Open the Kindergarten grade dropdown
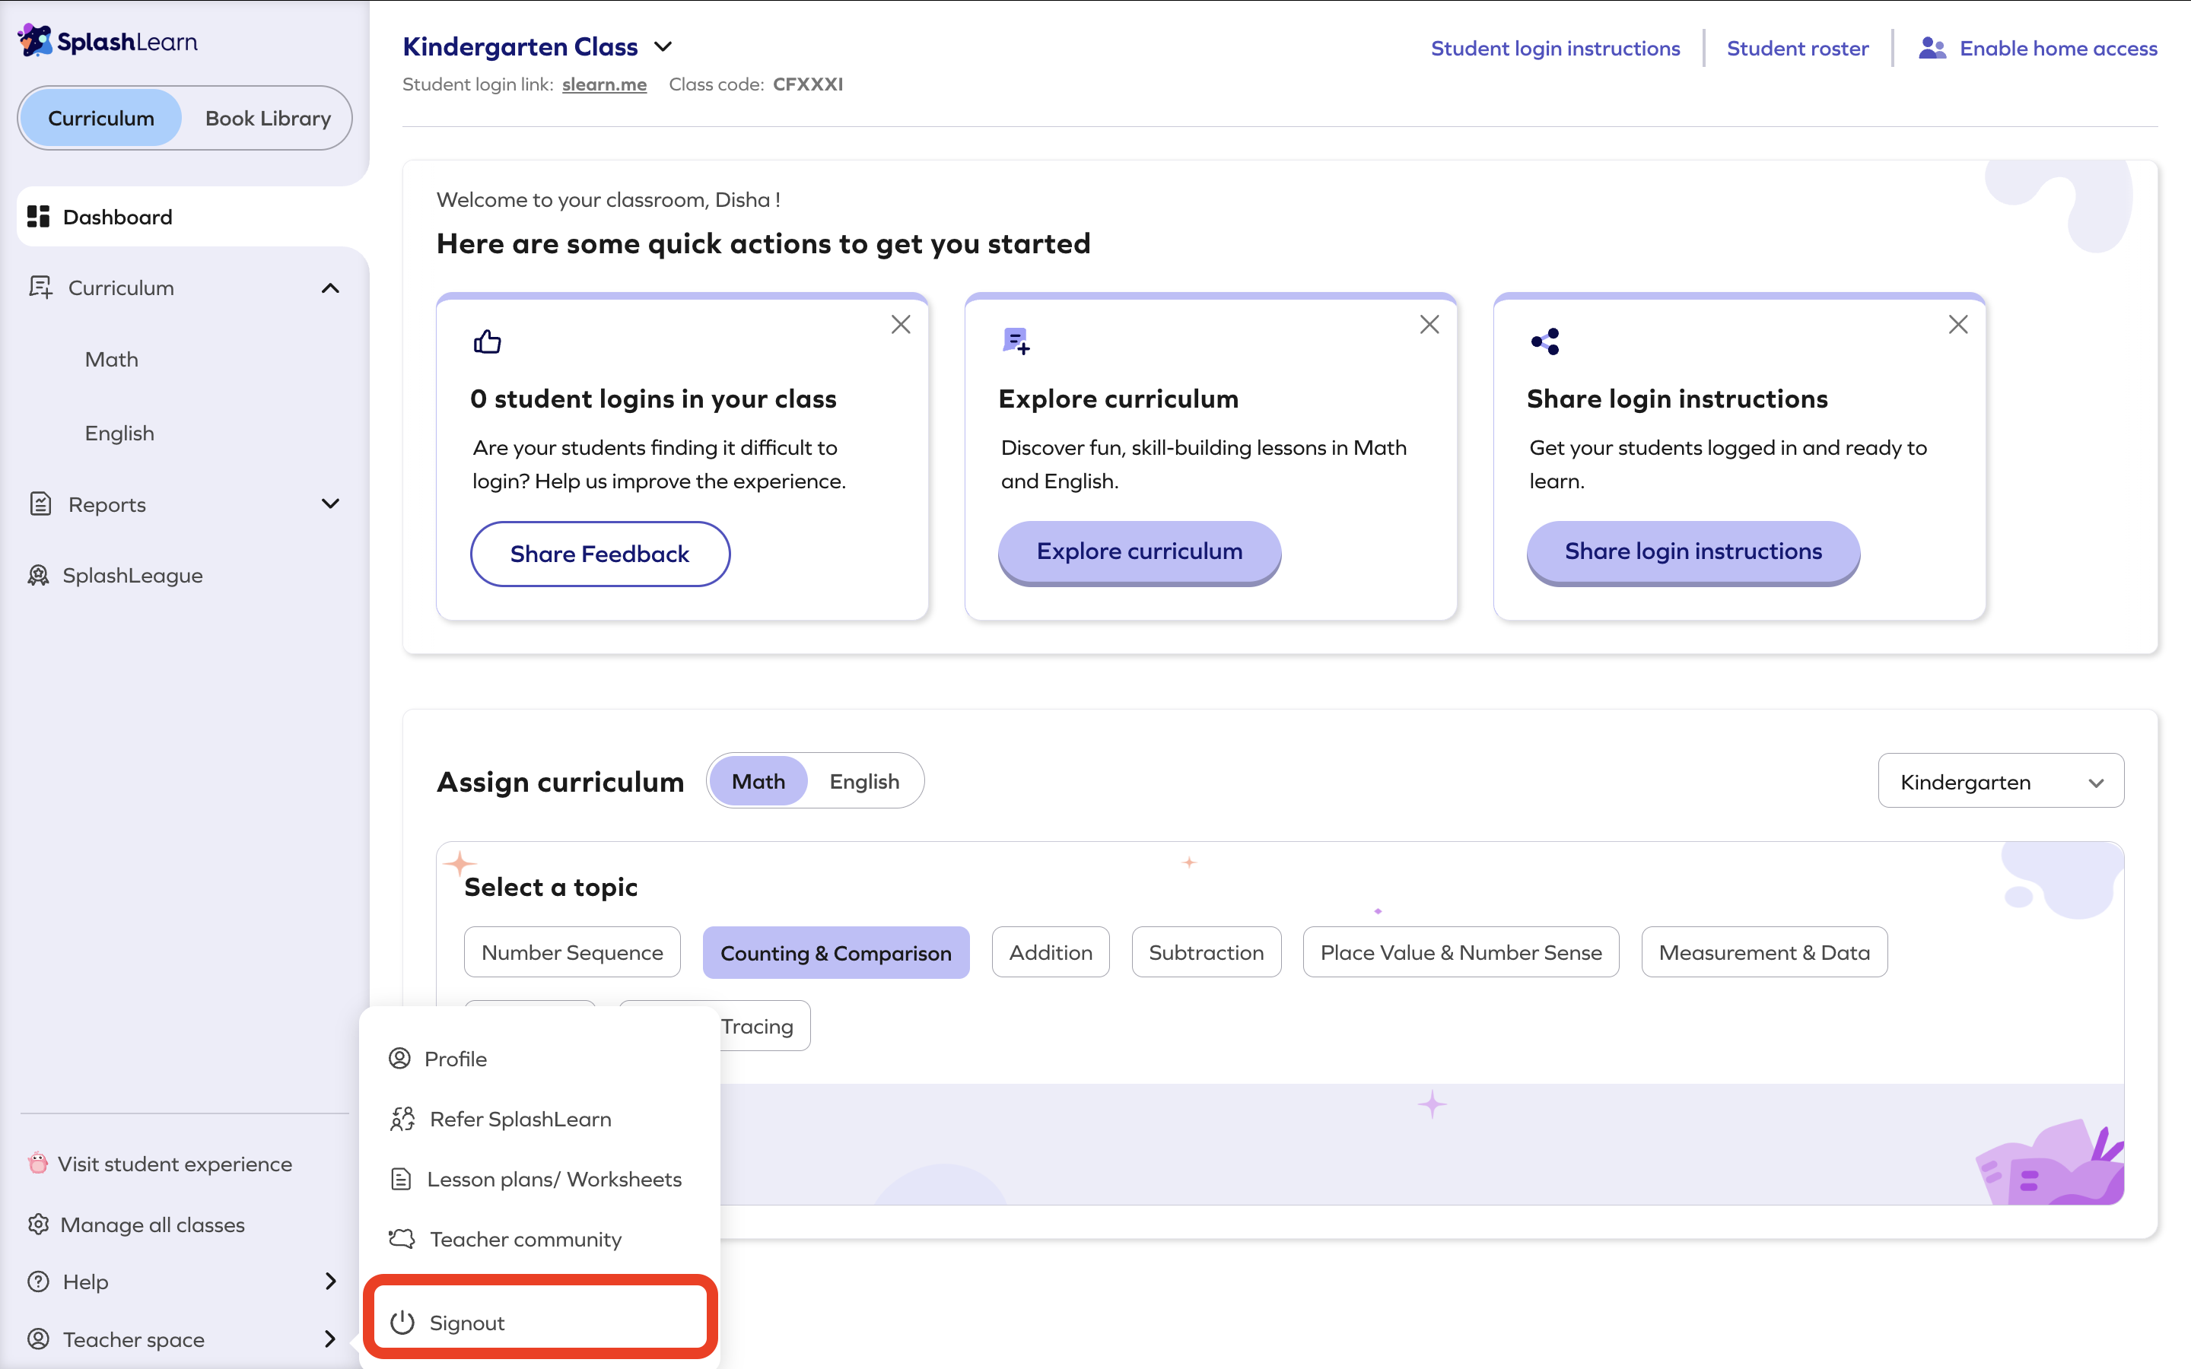Viewport: 2191px width, 1369px height. 2001,780
